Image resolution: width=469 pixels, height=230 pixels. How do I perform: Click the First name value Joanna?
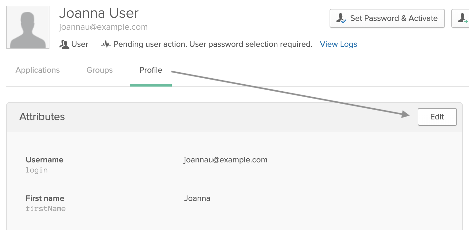(197, 198)
